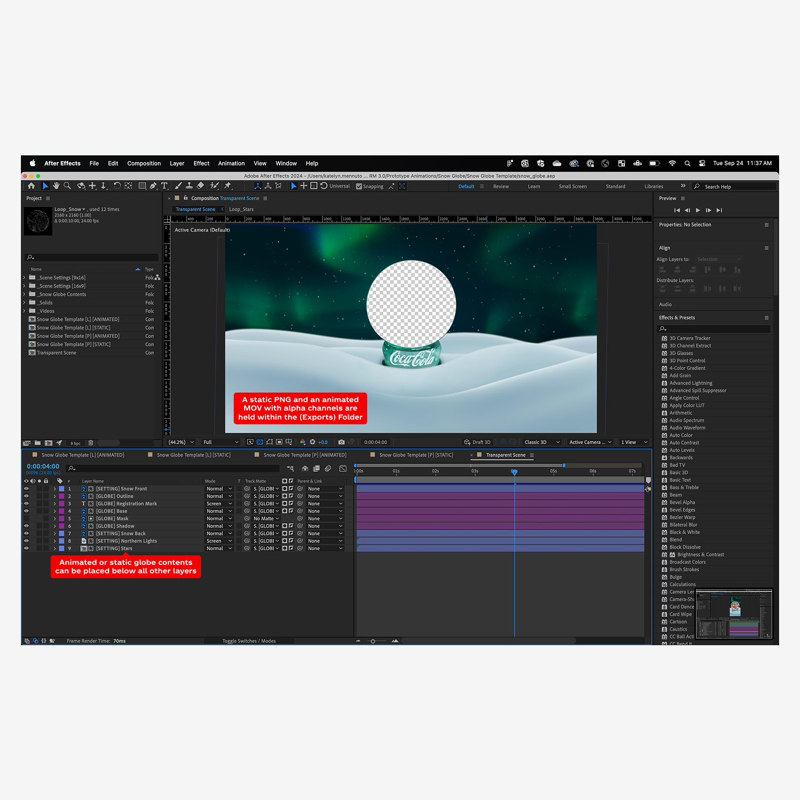Open the Active Camera view dropdown
Screen dimensions: 800x800
point(590,442)
